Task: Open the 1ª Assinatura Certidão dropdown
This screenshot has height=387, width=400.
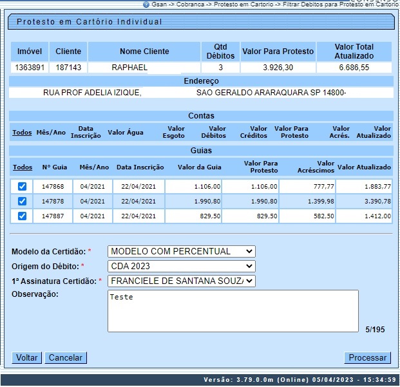Action: pyautogui.click(x=181, y=281)
